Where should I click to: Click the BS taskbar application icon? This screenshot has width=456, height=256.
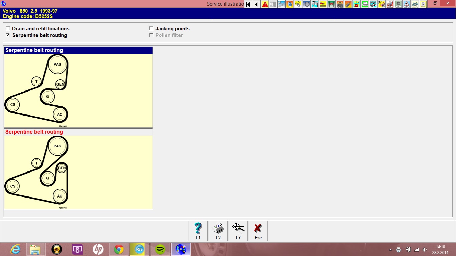(x=140, y=249)
